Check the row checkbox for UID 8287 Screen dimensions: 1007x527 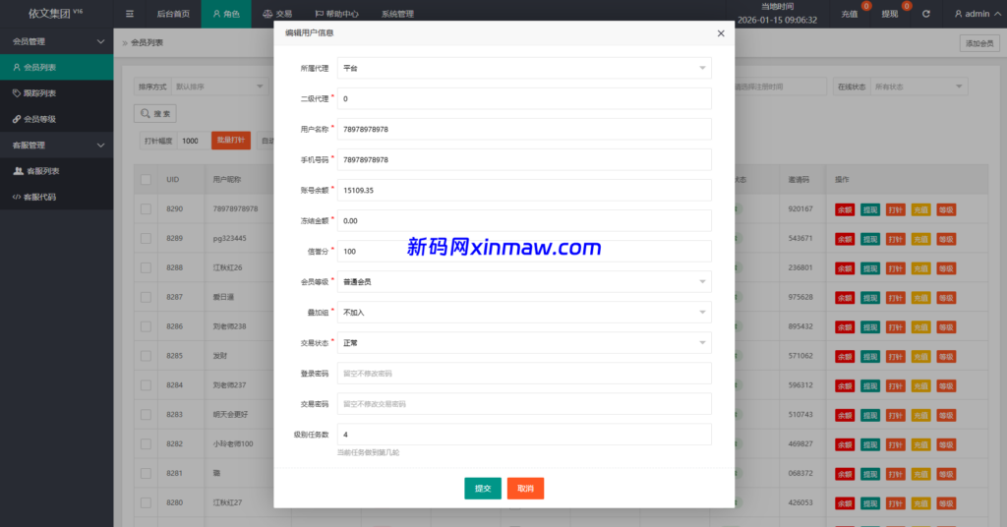(x=146, y=297)
